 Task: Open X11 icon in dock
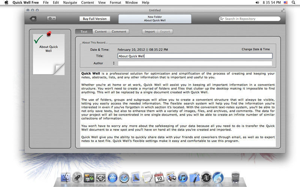206,177
